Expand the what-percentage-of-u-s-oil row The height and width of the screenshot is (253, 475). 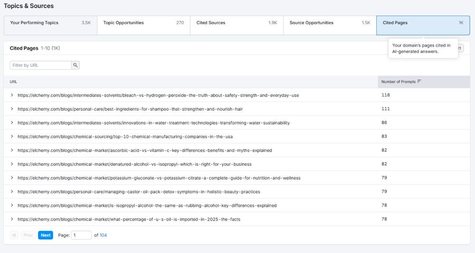12,219
